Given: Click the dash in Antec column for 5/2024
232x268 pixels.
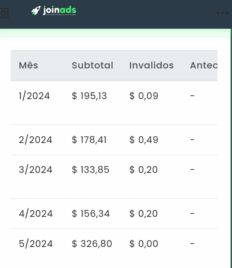Looking at the screenshot, I should coord(192,243).
